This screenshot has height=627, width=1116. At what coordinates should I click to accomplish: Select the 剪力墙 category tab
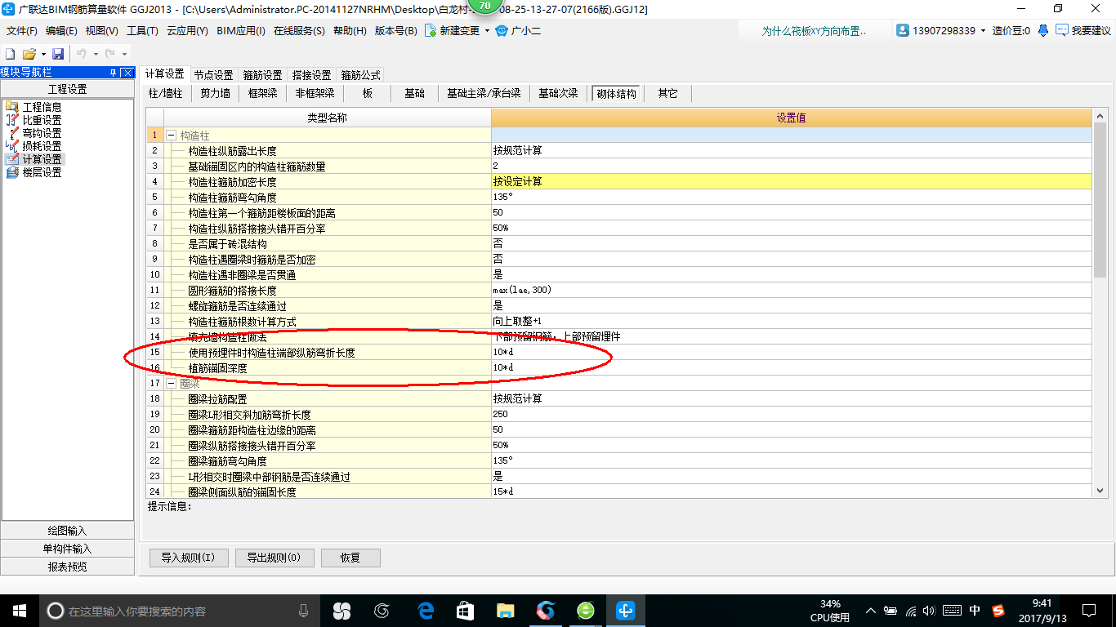216,94
